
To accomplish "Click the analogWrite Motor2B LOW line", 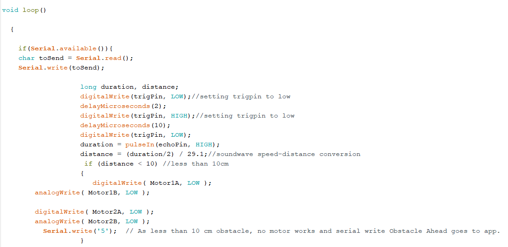I will (92, 221).
